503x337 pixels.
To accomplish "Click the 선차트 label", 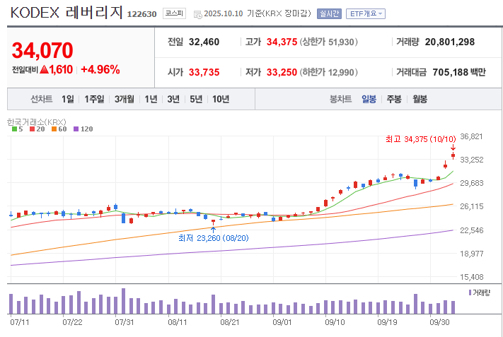I will 41,99.
